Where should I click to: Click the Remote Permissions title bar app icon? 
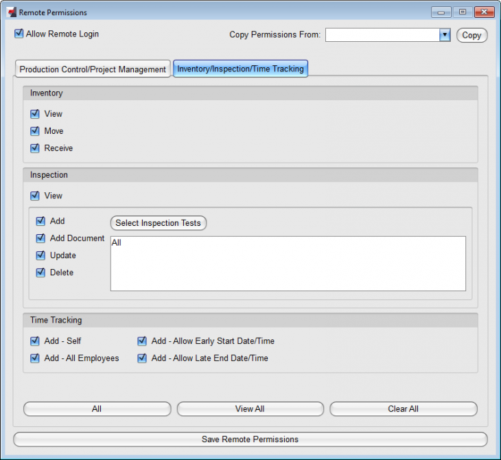(x=11, y=12)
